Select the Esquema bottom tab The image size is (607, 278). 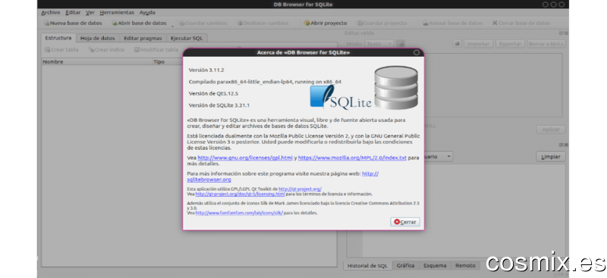click(x=435, y=266)
